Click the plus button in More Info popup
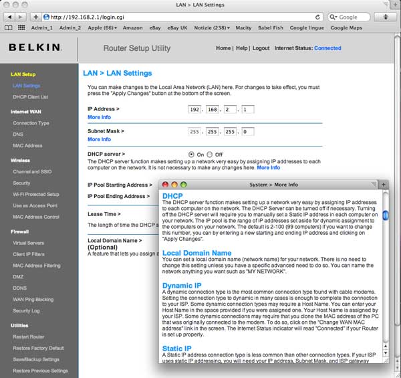The width and height of the screenshot is (401, 378). tap(384, 185)
